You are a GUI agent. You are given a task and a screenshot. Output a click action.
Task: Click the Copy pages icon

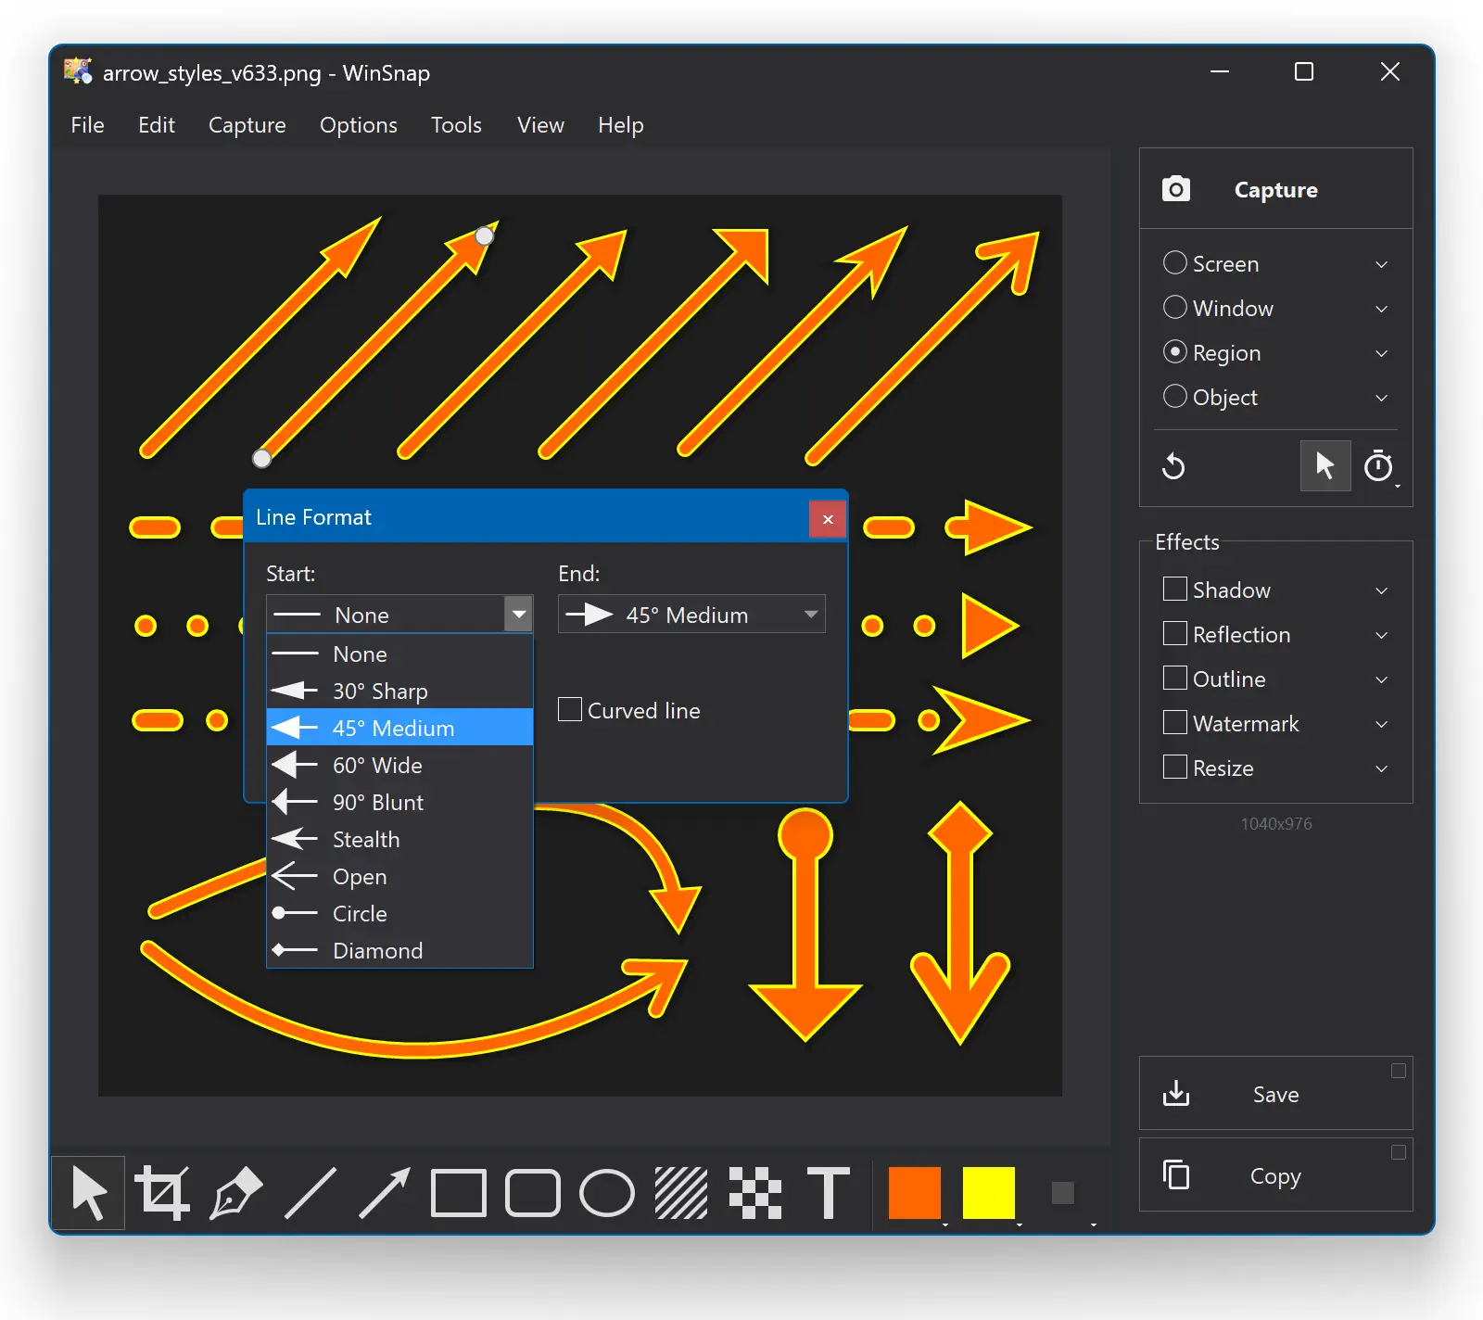[1176, 1174]
